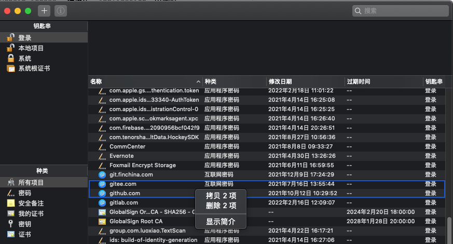Click the key icon beside 密钥
This screenshot has height=244, width=453.
11,224
